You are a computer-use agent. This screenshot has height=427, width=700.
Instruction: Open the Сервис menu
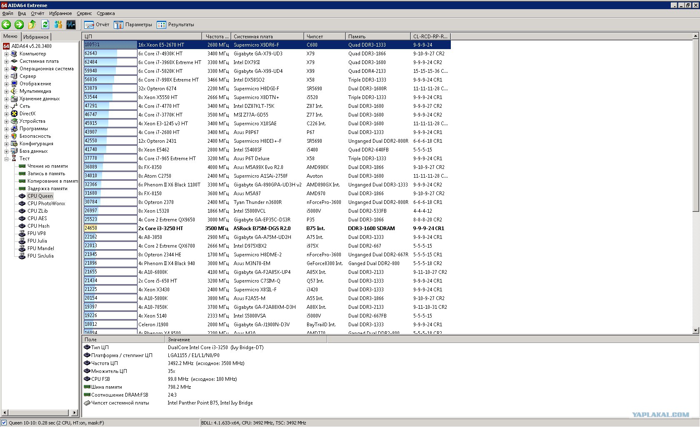[x=84, y=13]
